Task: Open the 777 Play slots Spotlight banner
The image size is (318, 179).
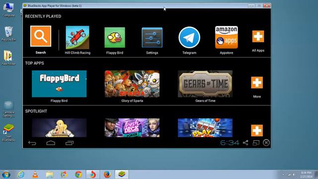Action: click(x=205, y=128)
